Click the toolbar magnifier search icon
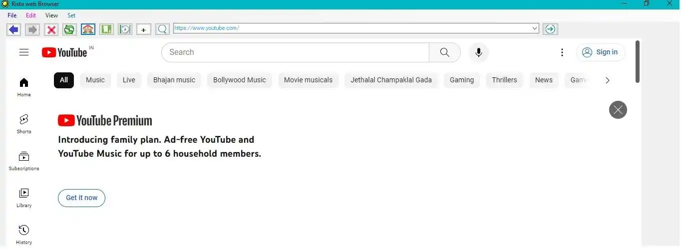681x250 pixels. (162, 29)
